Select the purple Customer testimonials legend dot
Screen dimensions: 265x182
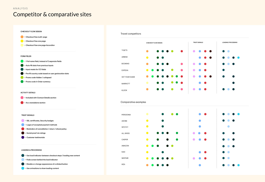(23, 137)
